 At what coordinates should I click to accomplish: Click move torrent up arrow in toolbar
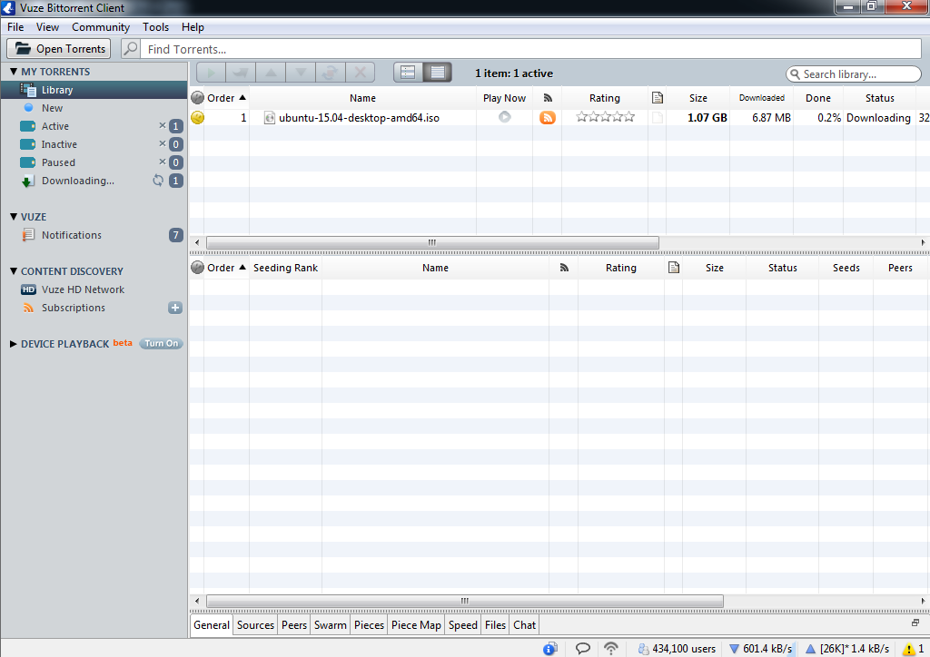point(271,73)
